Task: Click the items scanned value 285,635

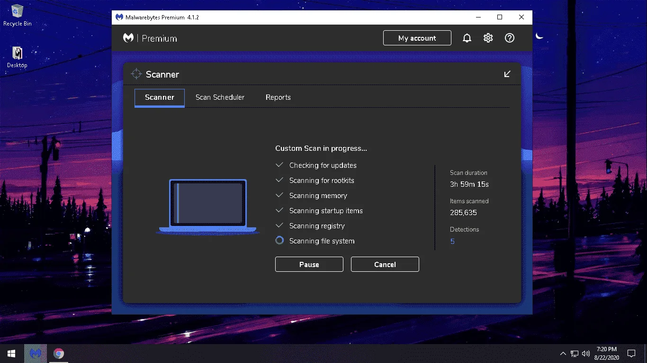Action: click(x=463, y=213)
